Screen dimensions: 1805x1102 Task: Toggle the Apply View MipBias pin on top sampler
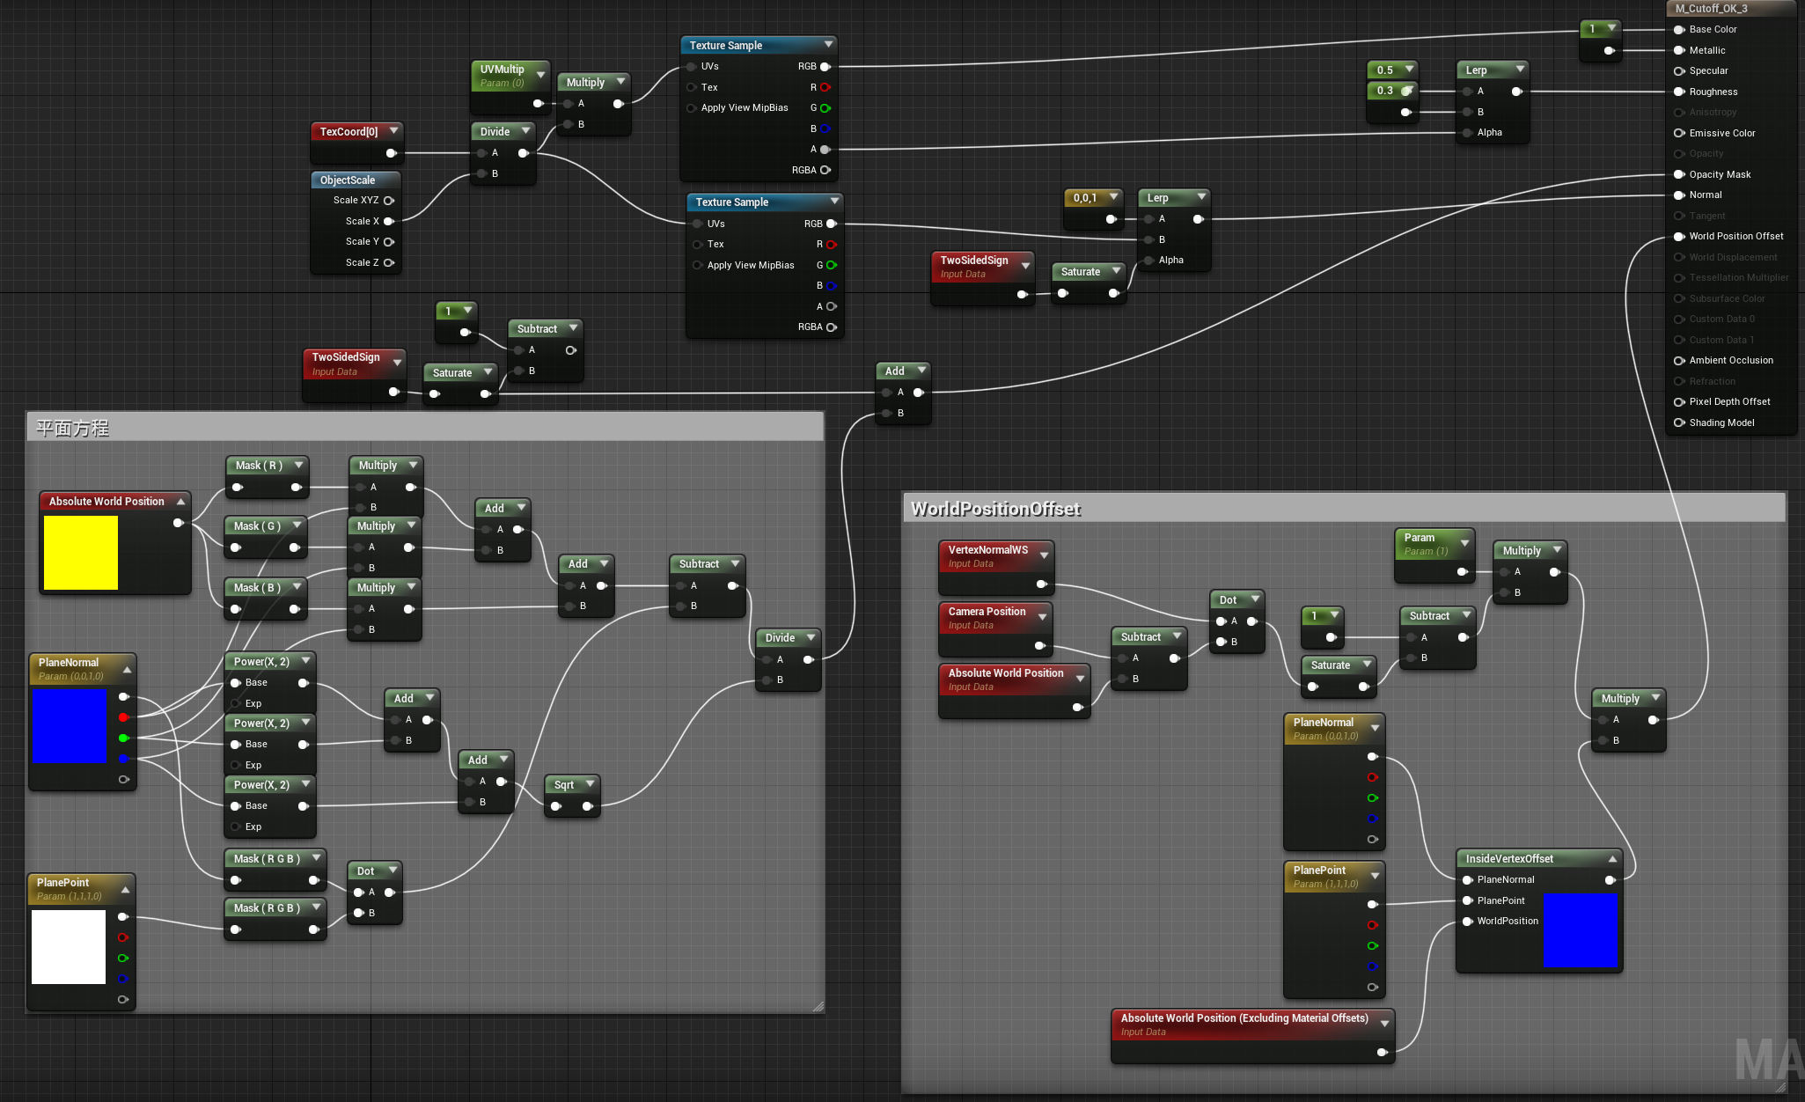point(692,108)
